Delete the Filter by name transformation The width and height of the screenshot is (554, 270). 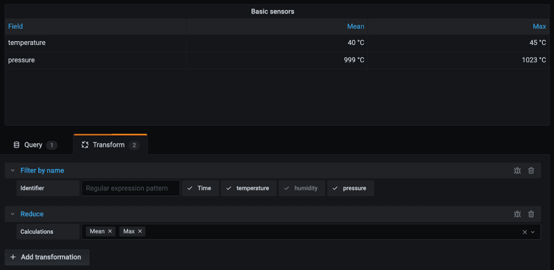(531, 171)
